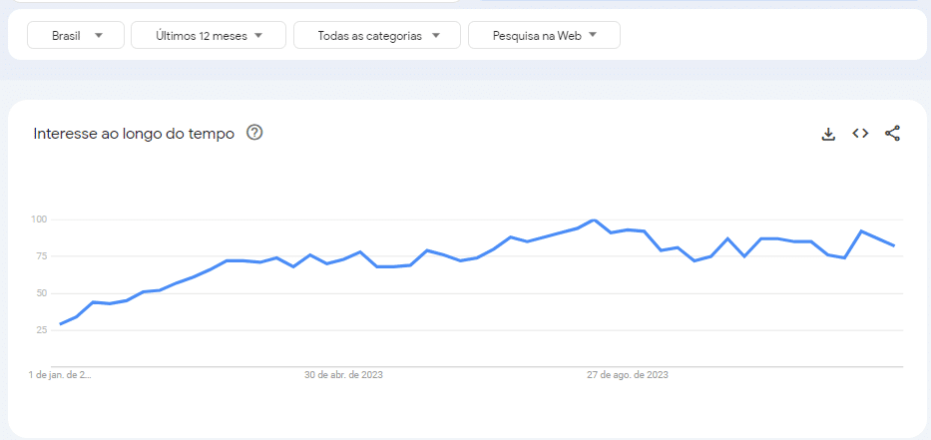Click the chart peak at value 100
The width and height of the screenshot is (931, 440).
pos(593,220)
